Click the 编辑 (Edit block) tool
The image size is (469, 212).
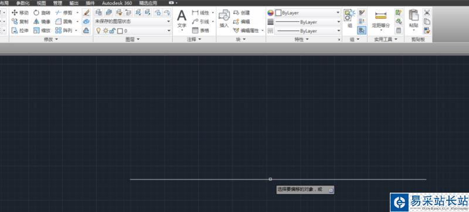coord(242,22)
